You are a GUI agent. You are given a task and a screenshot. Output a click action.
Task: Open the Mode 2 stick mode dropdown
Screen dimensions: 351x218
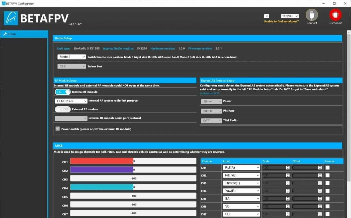click(x=72, y=57)
